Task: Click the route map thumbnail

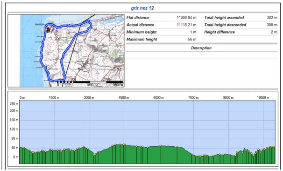Action: tap(66, 51)
